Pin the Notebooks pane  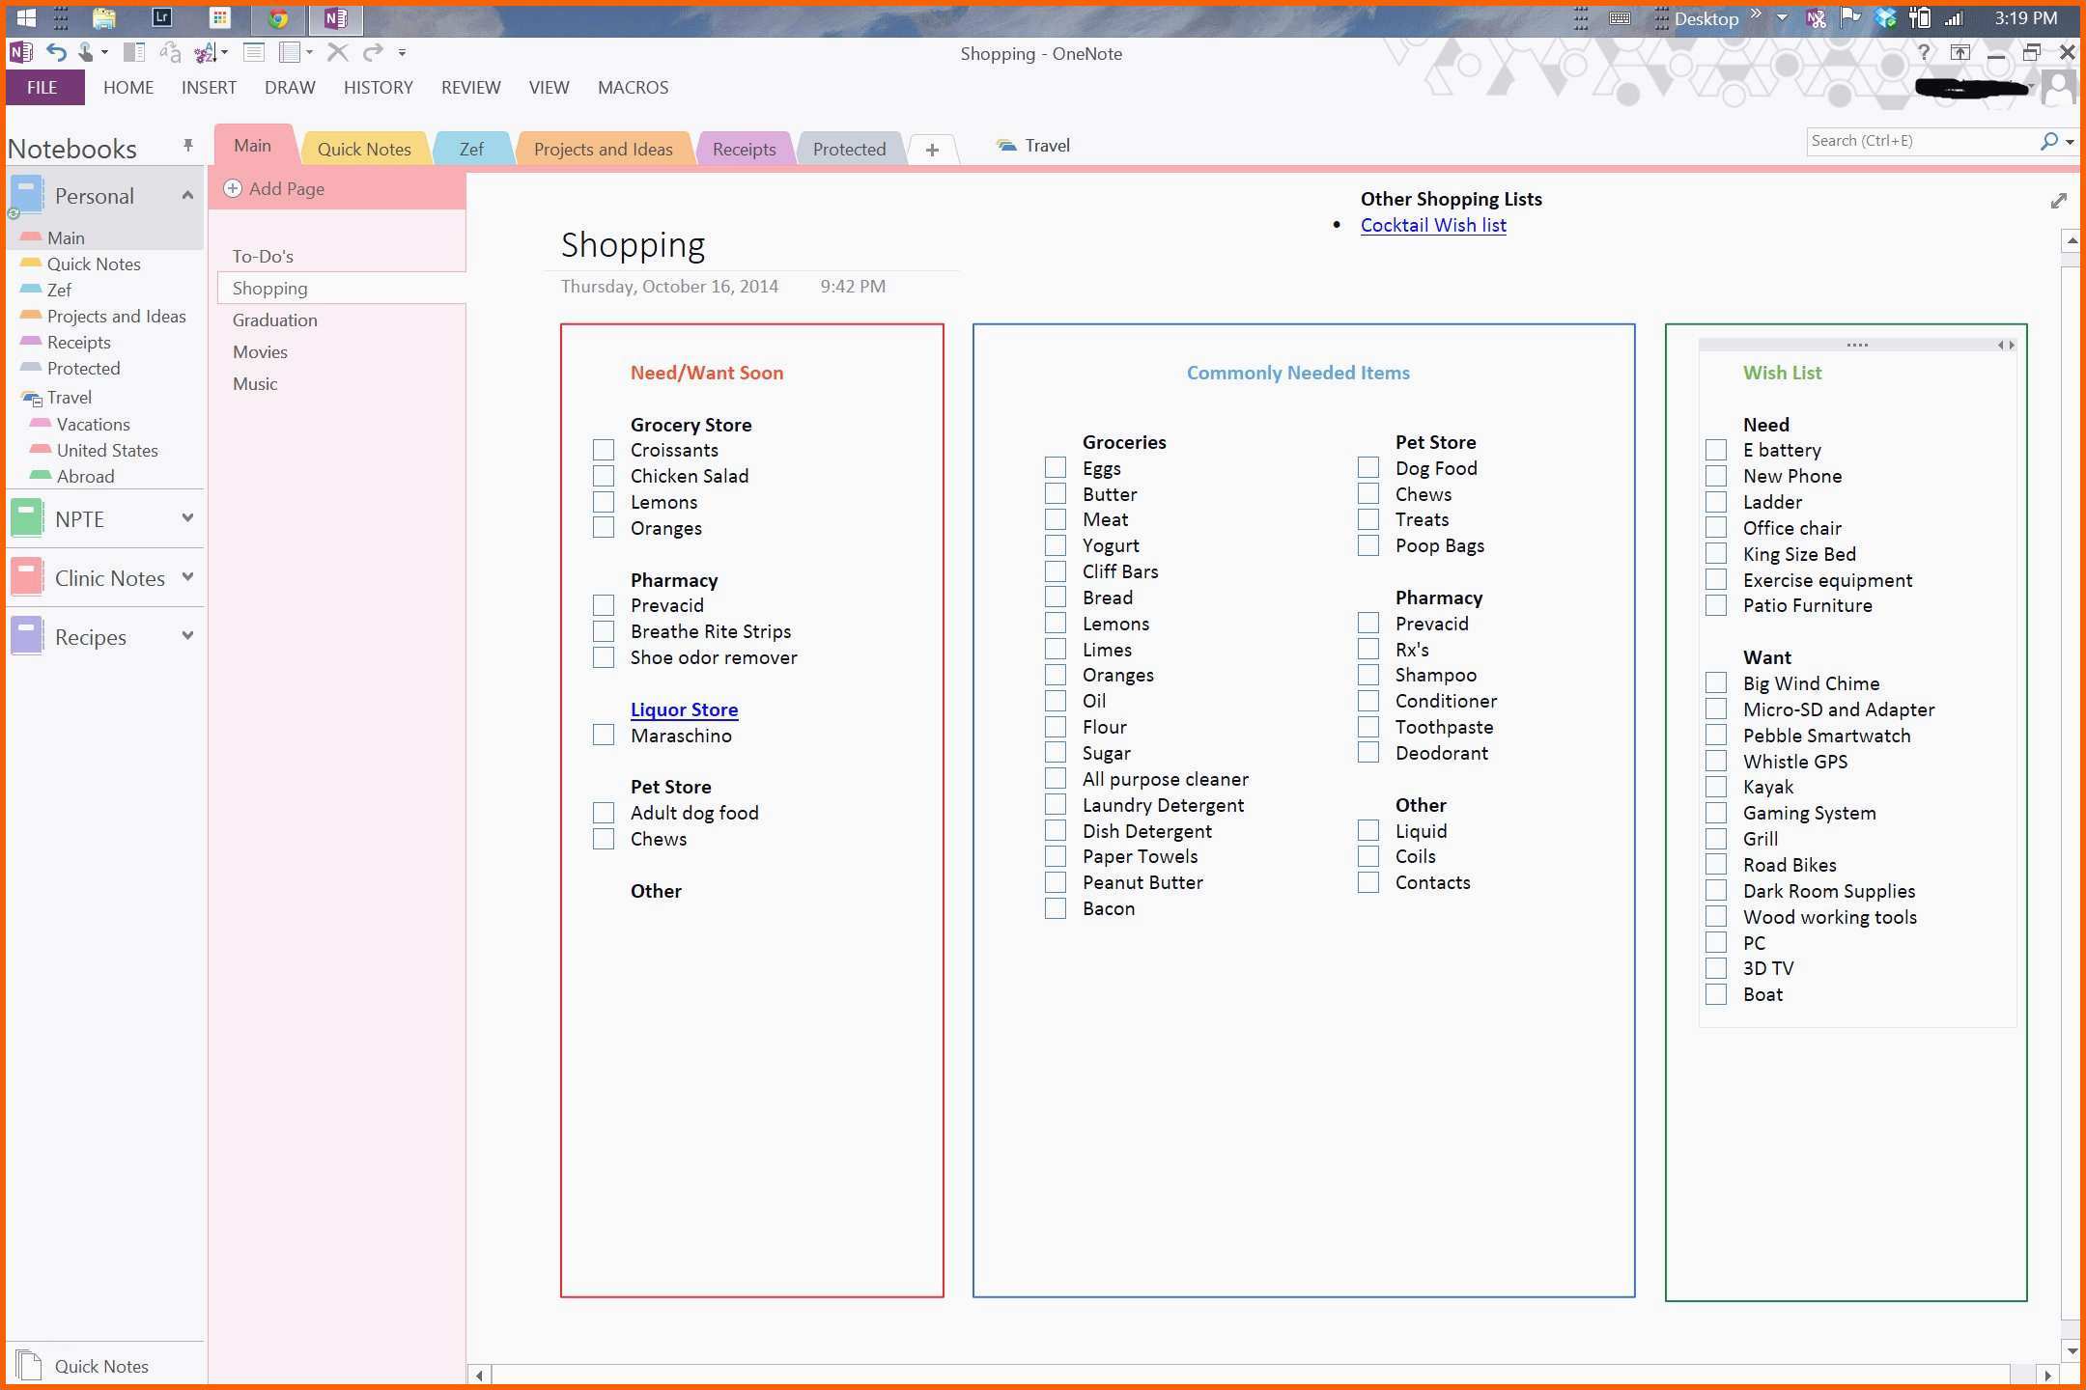click(187, 146)
